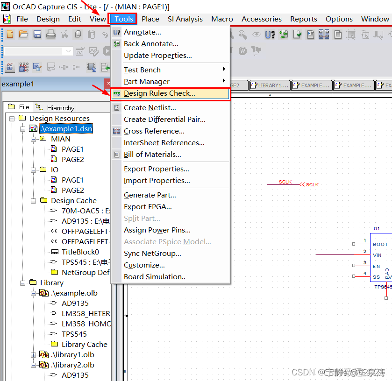Click the Back Annotate toolbar icon with green arrows
This screenshot has height=381, width=392.
(x=283, y=34)
